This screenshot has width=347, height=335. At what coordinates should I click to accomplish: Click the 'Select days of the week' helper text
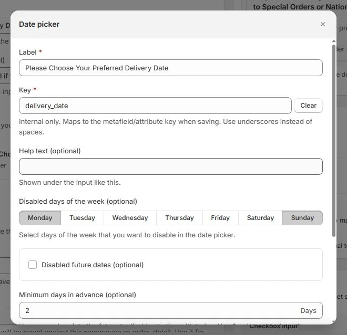click(127, 235)
